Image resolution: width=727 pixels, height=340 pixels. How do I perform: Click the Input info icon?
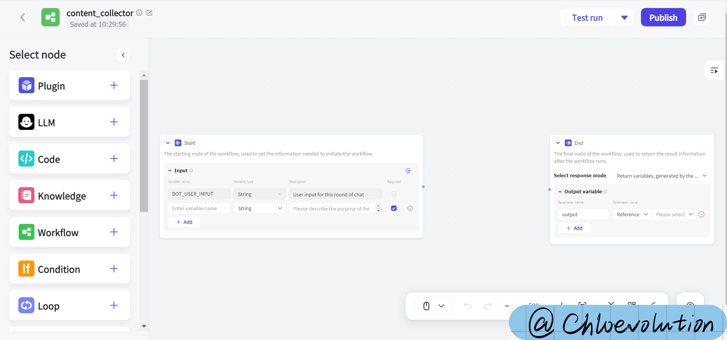(191, 171)
